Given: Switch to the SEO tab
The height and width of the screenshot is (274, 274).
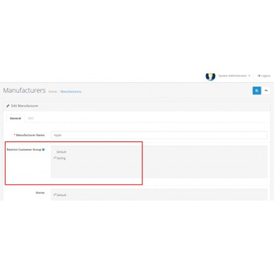Looking at the screenshot, I should pyautogui.click(x=31, y=118).
